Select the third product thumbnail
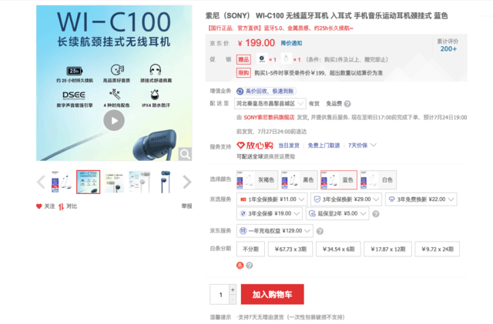This screenshot has width=493, height=324. pos(114,182)
